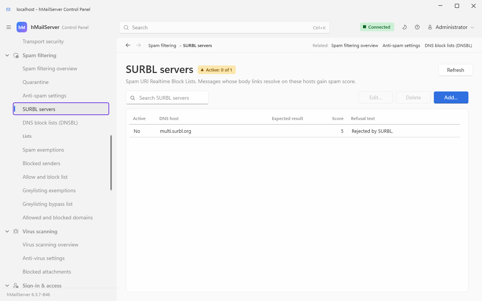The image size is (482, 301).
Task: Open related DNS block lists (DNSBL) link
Action: (448, 46)
